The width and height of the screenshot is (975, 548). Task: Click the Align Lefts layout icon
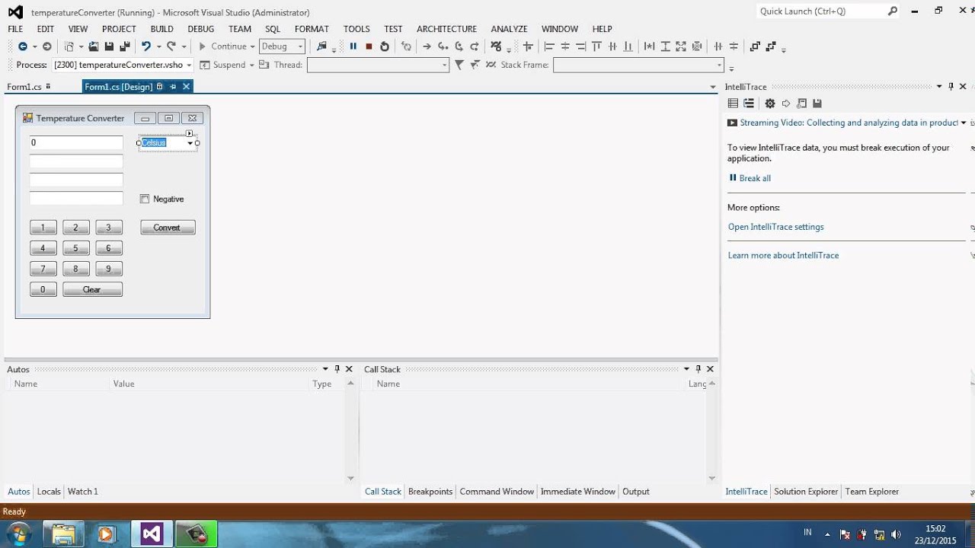549,46
